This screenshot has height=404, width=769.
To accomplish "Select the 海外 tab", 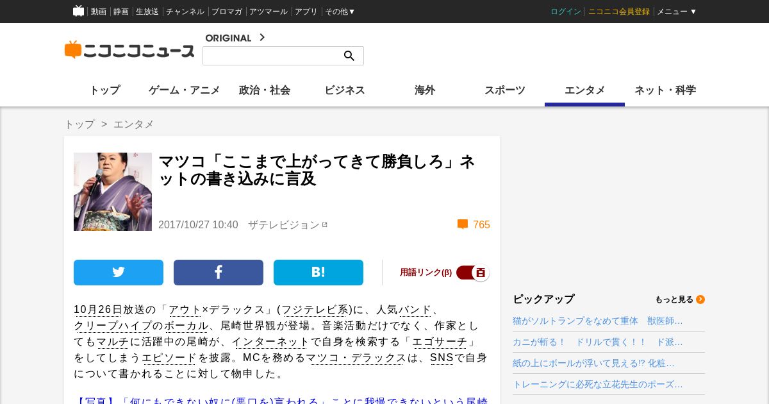I will (425, 90).
